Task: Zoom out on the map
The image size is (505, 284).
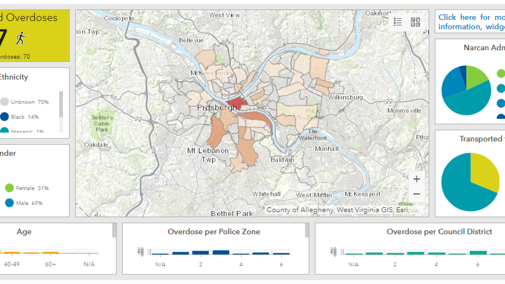Action: pos(416,194)
